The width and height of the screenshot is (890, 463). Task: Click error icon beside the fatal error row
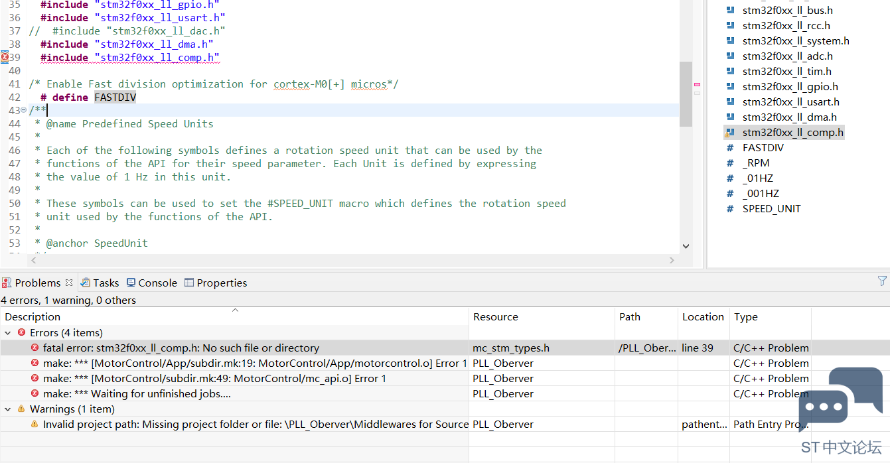click(x=35, y=348)
